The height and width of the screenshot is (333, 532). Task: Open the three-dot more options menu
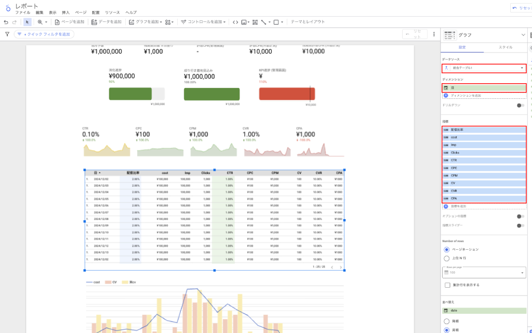tap(434, 34)
